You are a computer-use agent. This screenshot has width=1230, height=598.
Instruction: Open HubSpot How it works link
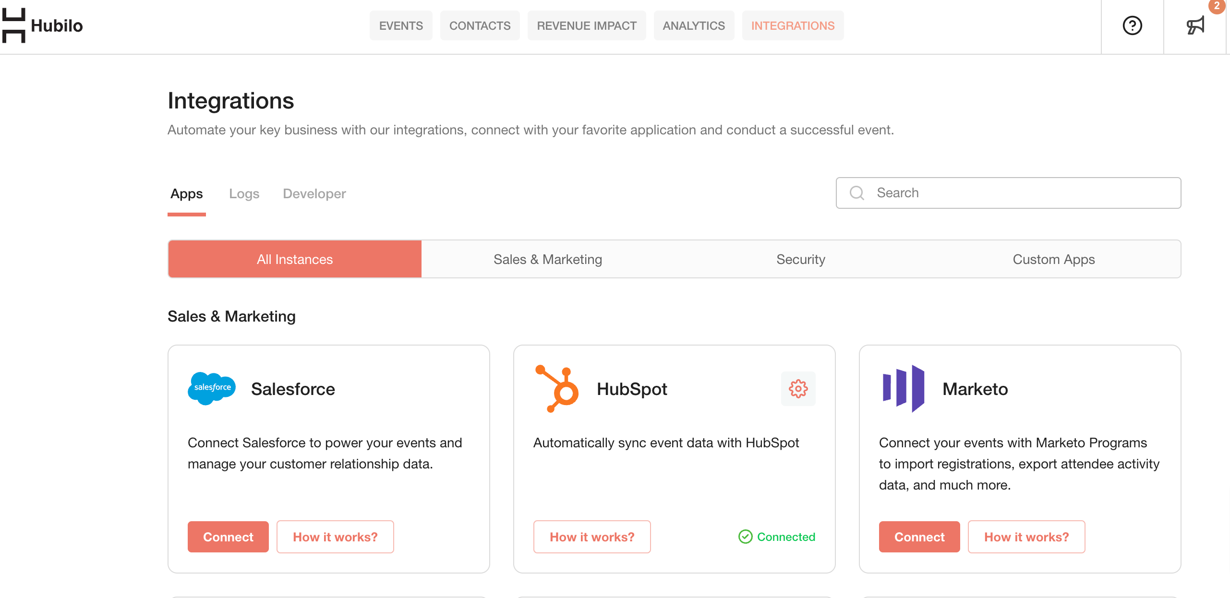592,537
